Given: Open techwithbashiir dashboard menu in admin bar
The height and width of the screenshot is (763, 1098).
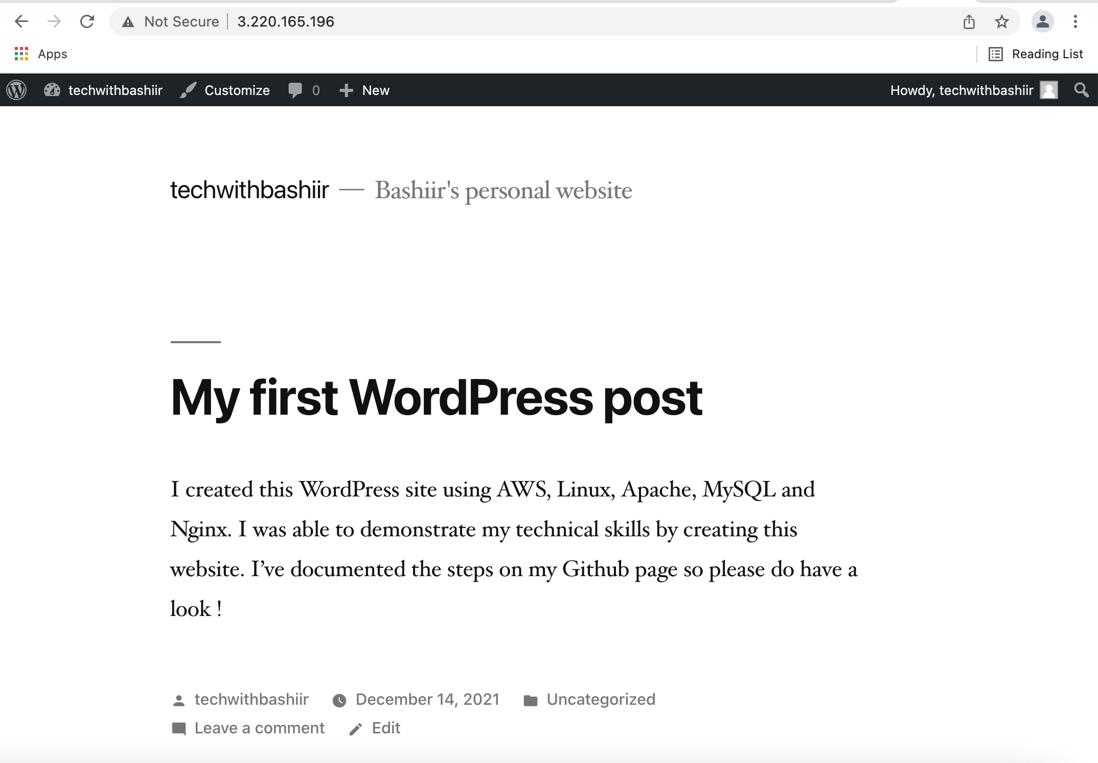Looking at the screenshot, I should click(x=103, y=90).
